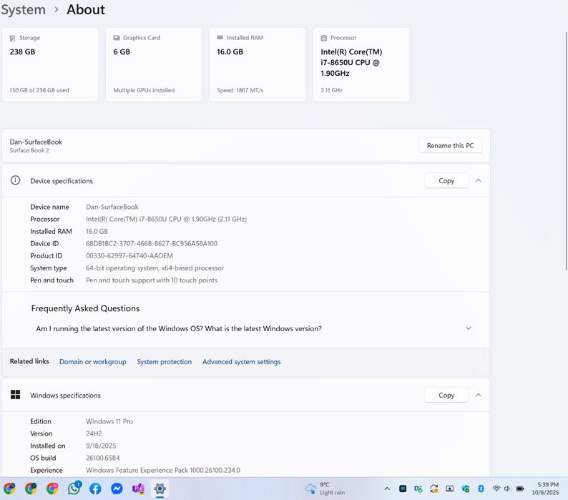This screenshot has width=568, height=500.
Task: Collapse the Device specifications section
Action: 478,180
